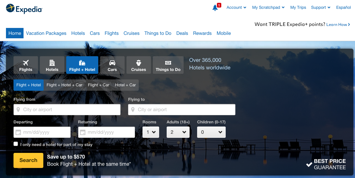355x178 pixels.
Task: Click 'Save up to $570' text
Action: 66,157
